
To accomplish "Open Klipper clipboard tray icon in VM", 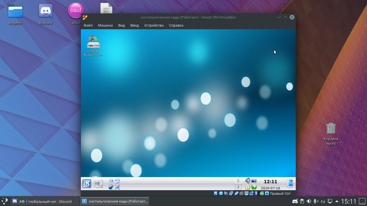I will [247, 187].
